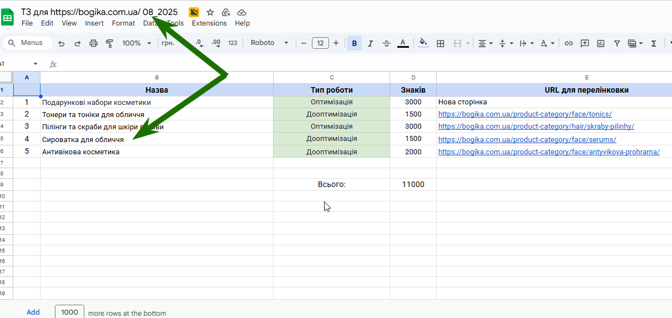Open the hair/skraby-pilinhy URL link
The image size is (672, 318).
pyautogui.click(x=536, y=127)
